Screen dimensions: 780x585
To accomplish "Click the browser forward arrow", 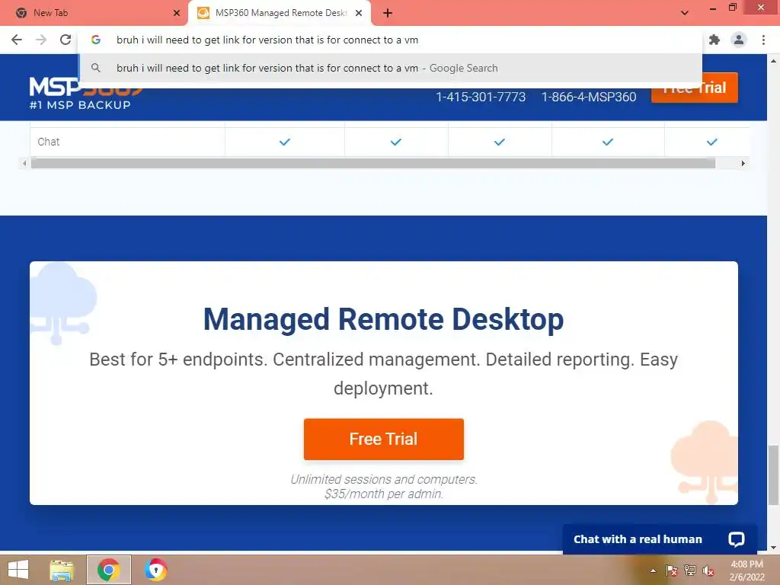I will click(x=41, y=40).
